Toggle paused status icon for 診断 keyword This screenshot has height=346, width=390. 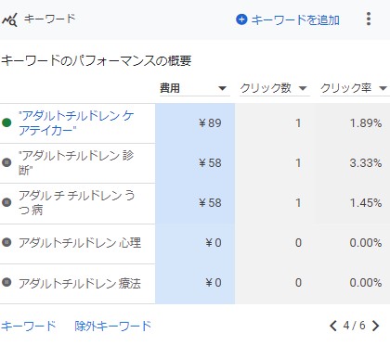coord(6,162)
